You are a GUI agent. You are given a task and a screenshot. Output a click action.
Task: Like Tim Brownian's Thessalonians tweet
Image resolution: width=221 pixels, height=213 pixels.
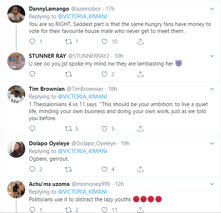point(105,128)
